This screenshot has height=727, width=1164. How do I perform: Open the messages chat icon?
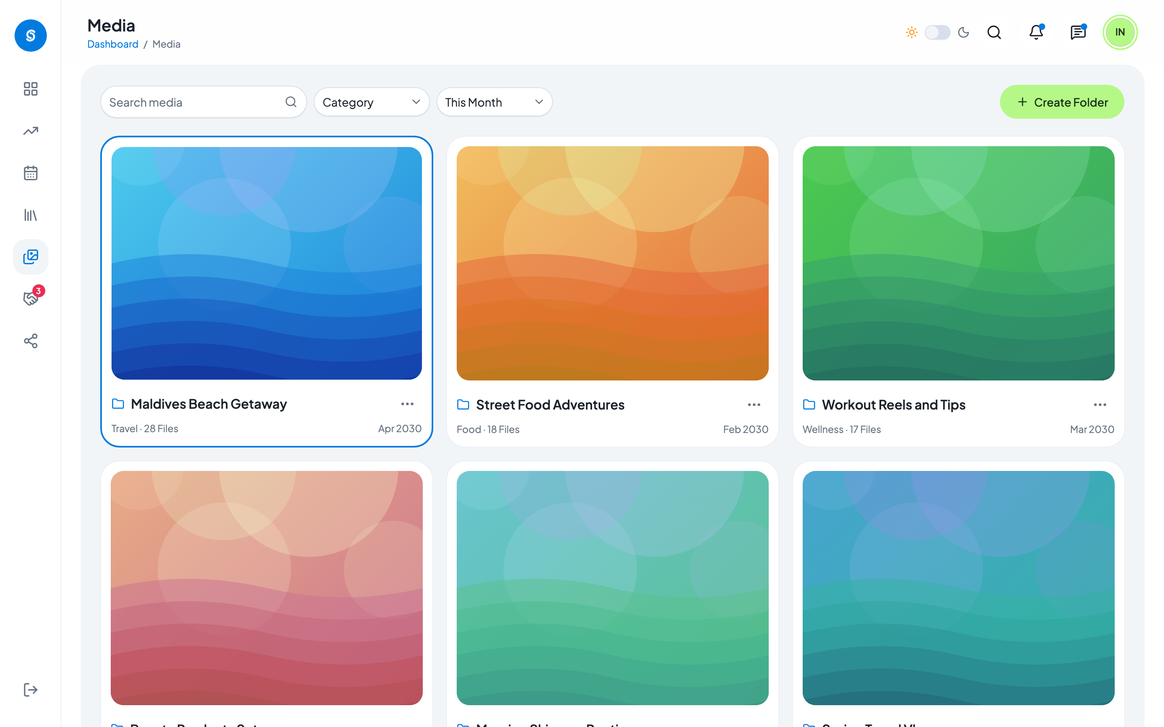(x=1078, y=32)
